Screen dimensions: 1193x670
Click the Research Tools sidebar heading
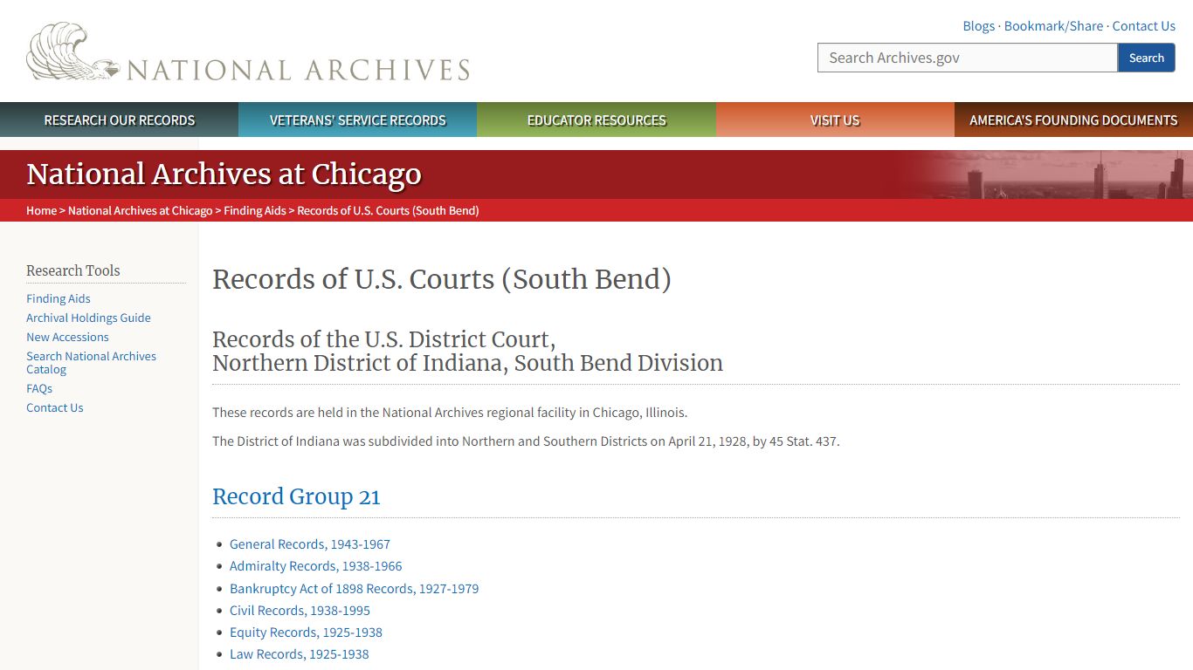[73, 270]
